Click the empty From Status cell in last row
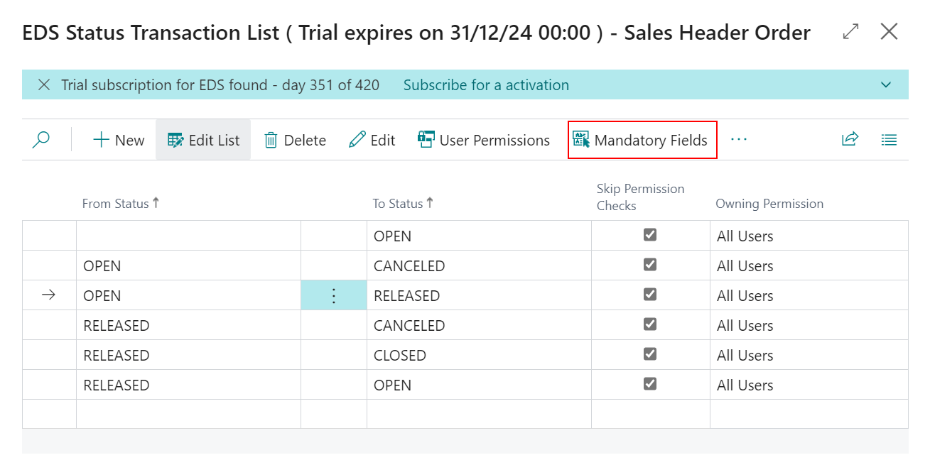This screenshot has height=460, width=930. coord(188,414)
